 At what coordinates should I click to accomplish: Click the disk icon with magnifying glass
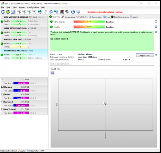pyautogui.click(x=34, y=12)
